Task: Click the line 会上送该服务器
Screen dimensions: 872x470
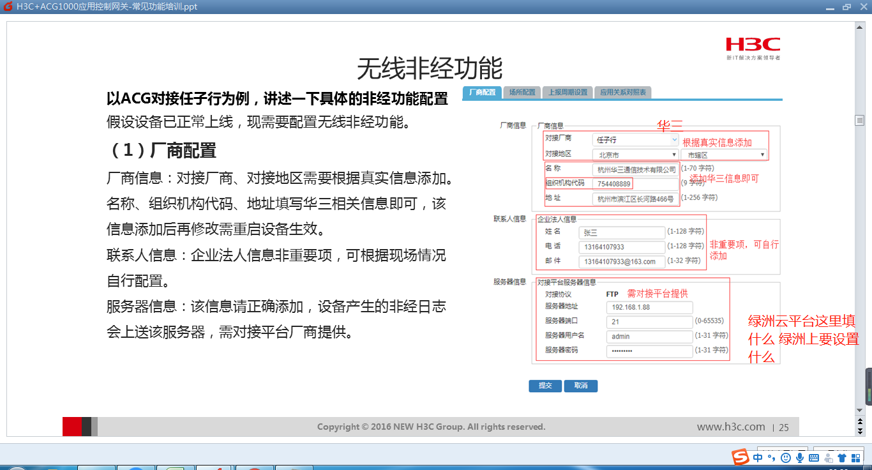Action: 231,332
